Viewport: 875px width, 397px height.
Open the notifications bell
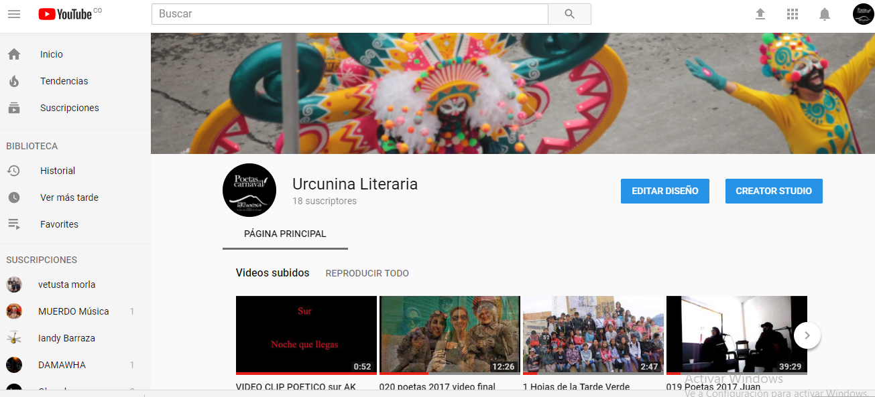825,14
